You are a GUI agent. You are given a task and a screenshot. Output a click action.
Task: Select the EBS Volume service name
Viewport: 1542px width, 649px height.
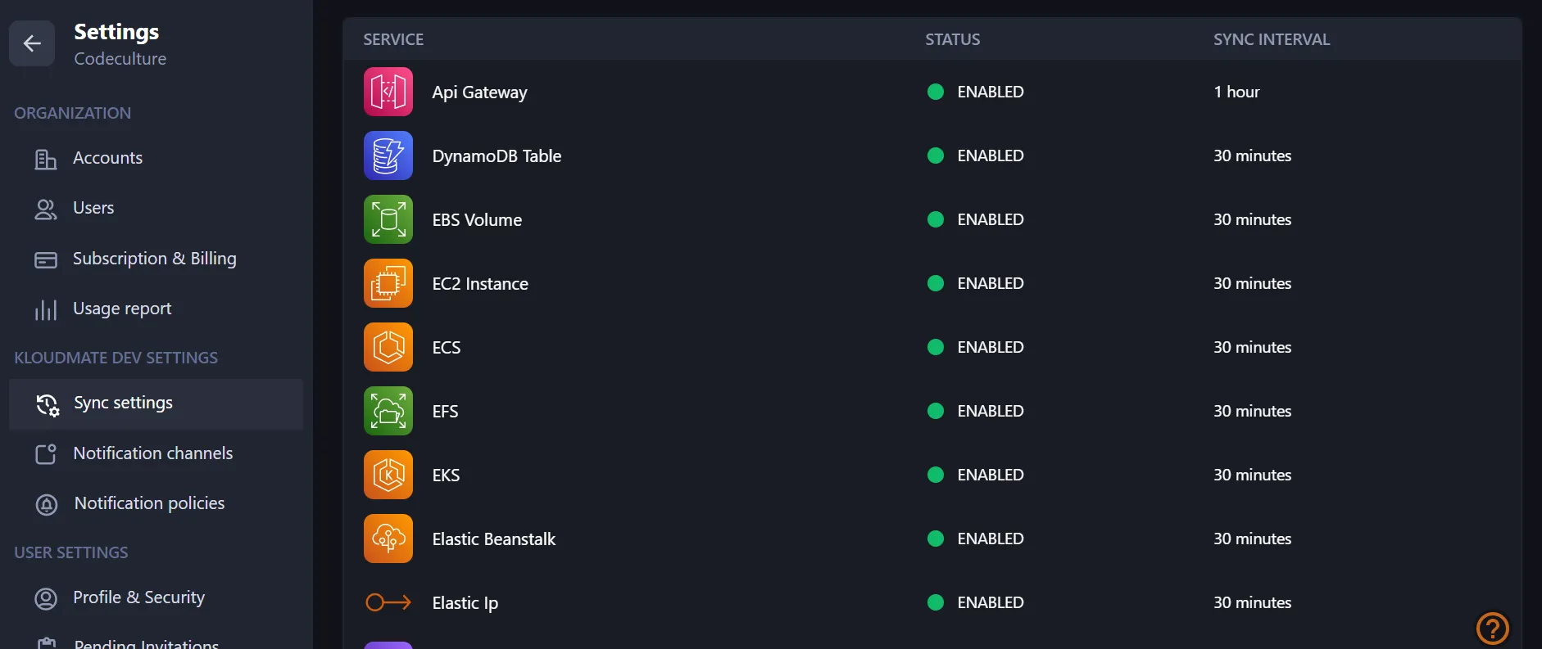(x=477, y=219)
